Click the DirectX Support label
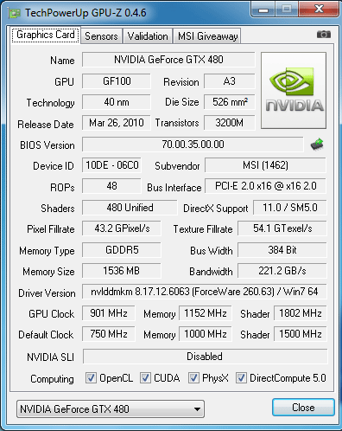This screenshot has height=431, width=342. point(216,209)
